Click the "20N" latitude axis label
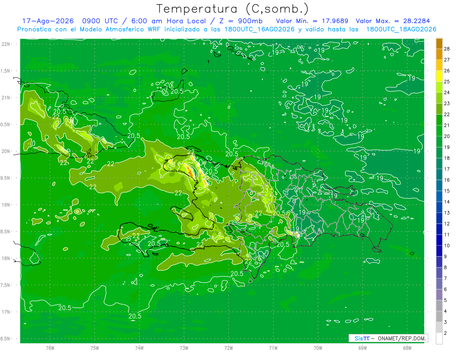 [5, 151]
